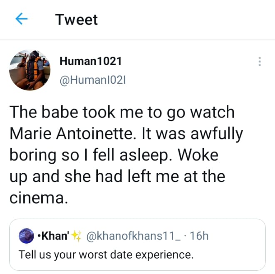Screen dimensions: 275x274
Task: Click the •Khan' name in quoted tweet
Action: pyautogui.click(x=53, y=236)
